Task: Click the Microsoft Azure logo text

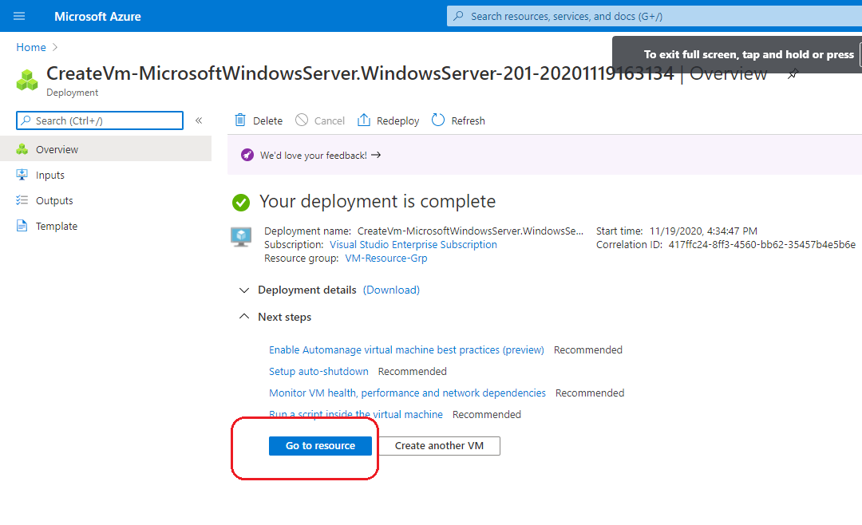Action: [97, 17]
